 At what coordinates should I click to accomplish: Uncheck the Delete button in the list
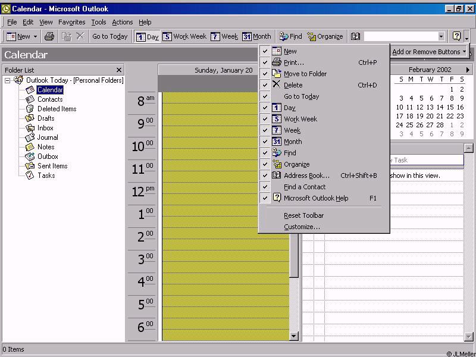[293, 85]
